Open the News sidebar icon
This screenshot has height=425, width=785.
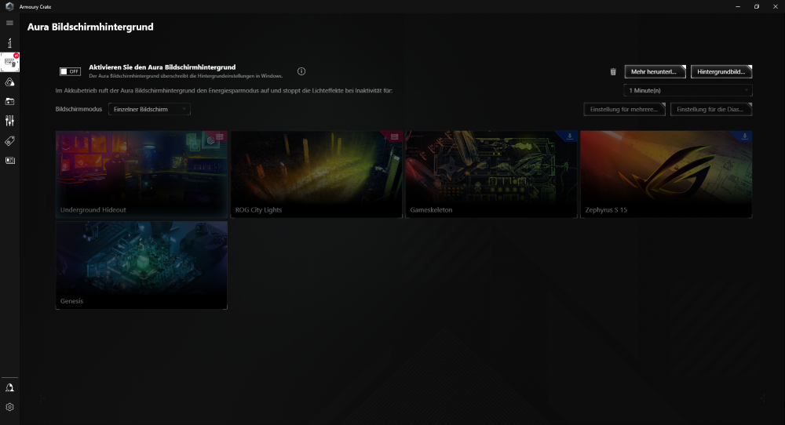tap(9, 161)
